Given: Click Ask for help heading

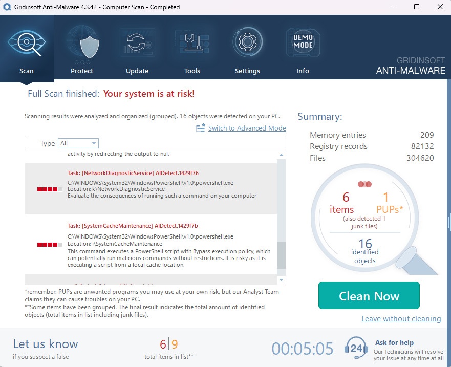Looking at the screenshot, I should coord(394,342).
